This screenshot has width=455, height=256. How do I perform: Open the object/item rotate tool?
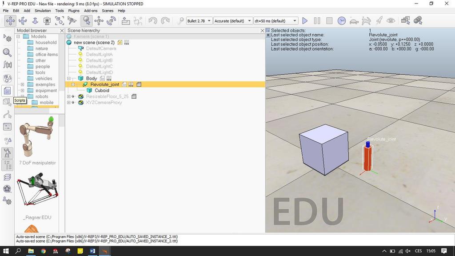[111, 20]
